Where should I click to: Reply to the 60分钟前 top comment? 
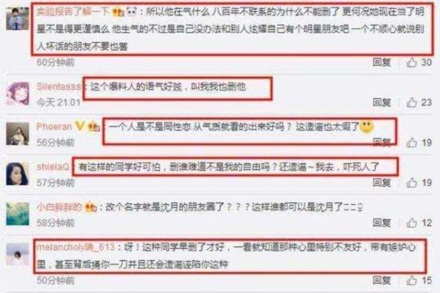pos(381,62)
